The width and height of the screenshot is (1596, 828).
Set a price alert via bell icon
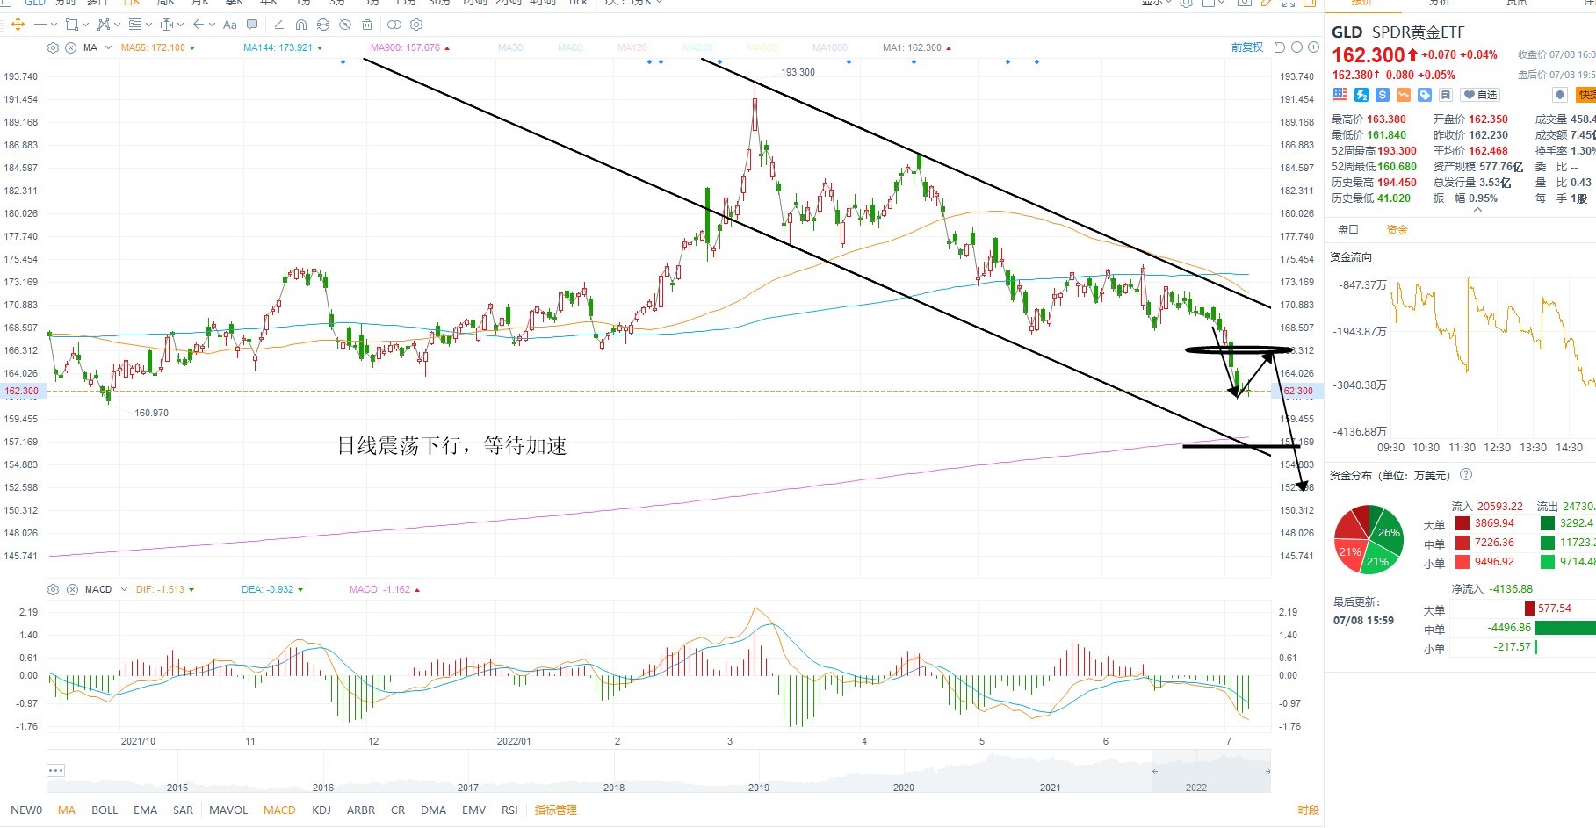coord(1560,95)
